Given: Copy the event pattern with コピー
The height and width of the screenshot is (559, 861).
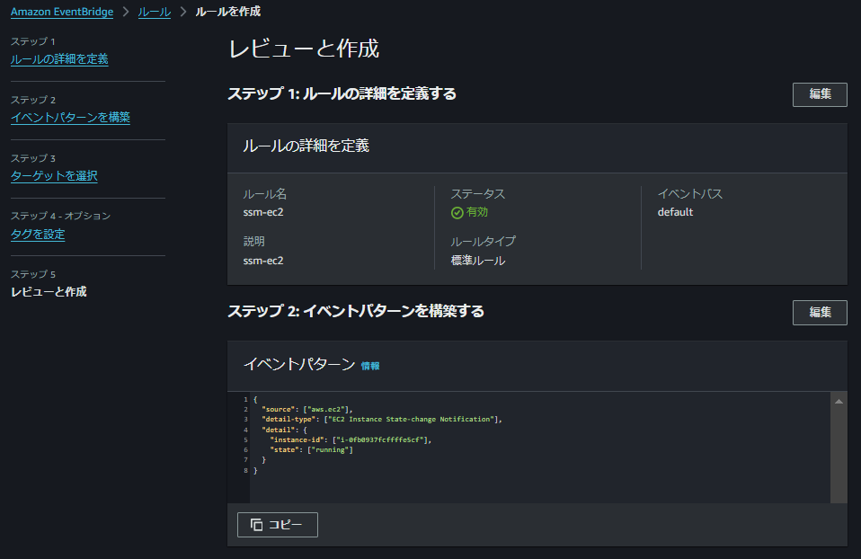Looking at the screenshot, I should click(x=277, y=524).
